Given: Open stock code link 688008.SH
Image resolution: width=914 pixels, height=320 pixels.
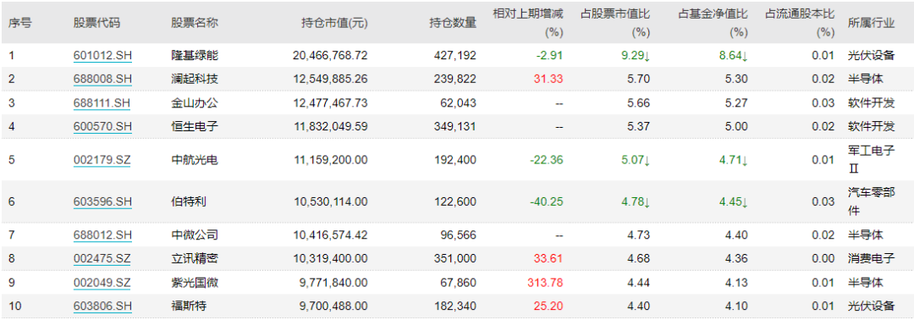Looking at the screenshot, I should point(102,80).
